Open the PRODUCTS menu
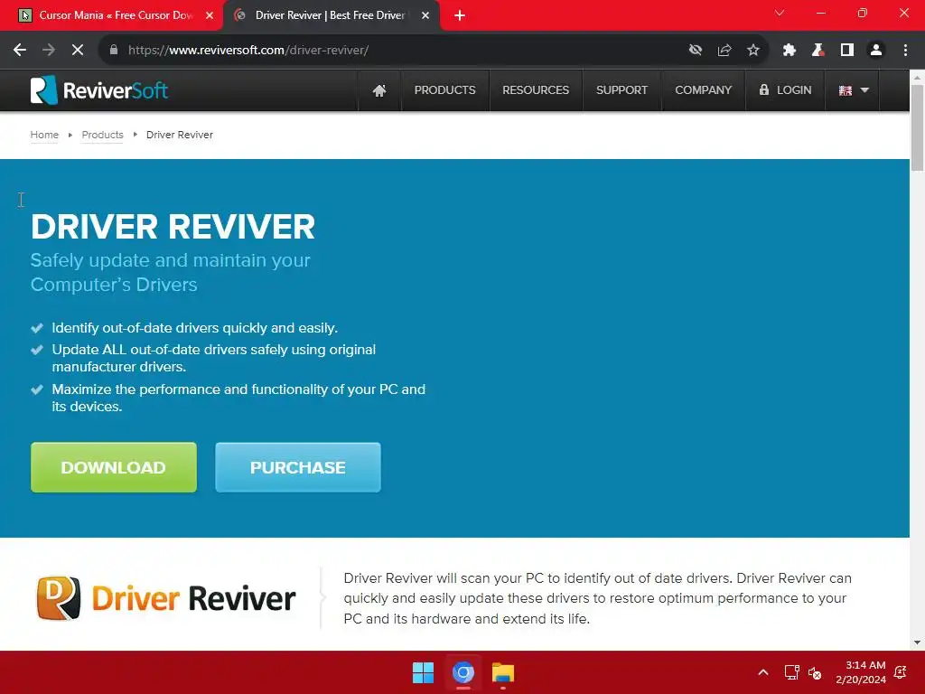The width and height of the screenshot is (925, 694). [444, 90]
